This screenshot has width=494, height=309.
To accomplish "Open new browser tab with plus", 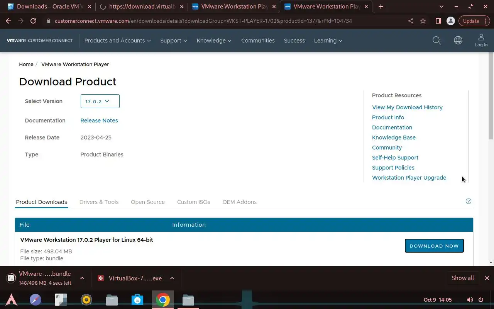I will coord(381,7).
